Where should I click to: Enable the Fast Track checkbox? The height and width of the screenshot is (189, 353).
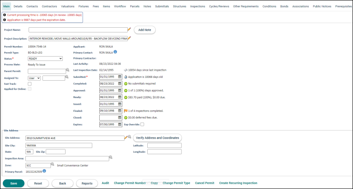coord(29,84)
